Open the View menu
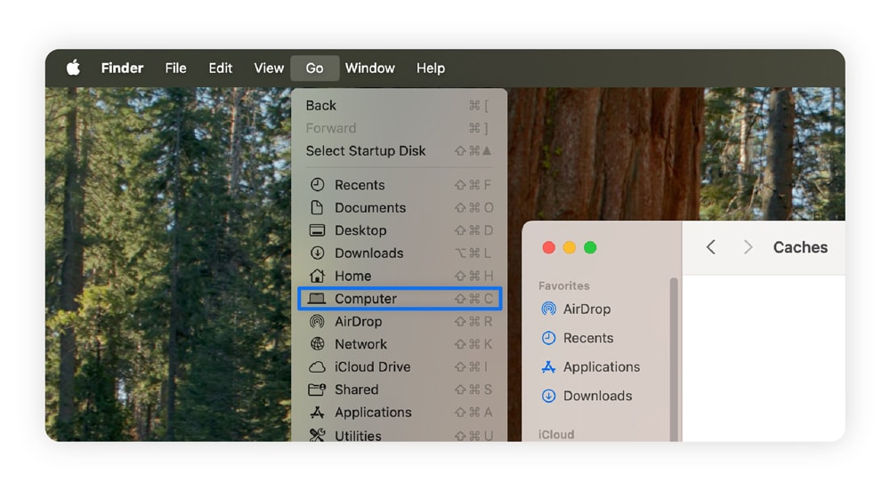890x482 pixels. pos(269,68)
